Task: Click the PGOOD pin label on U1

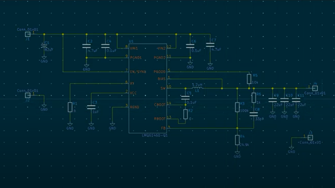Action: [159, 72]
